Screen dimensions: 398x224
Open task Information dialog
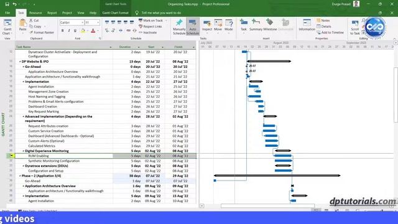[x=307, y=26]
